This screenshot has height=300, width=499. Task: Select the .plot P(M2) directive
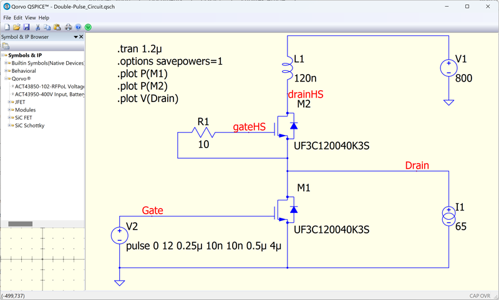coord(143,86)
